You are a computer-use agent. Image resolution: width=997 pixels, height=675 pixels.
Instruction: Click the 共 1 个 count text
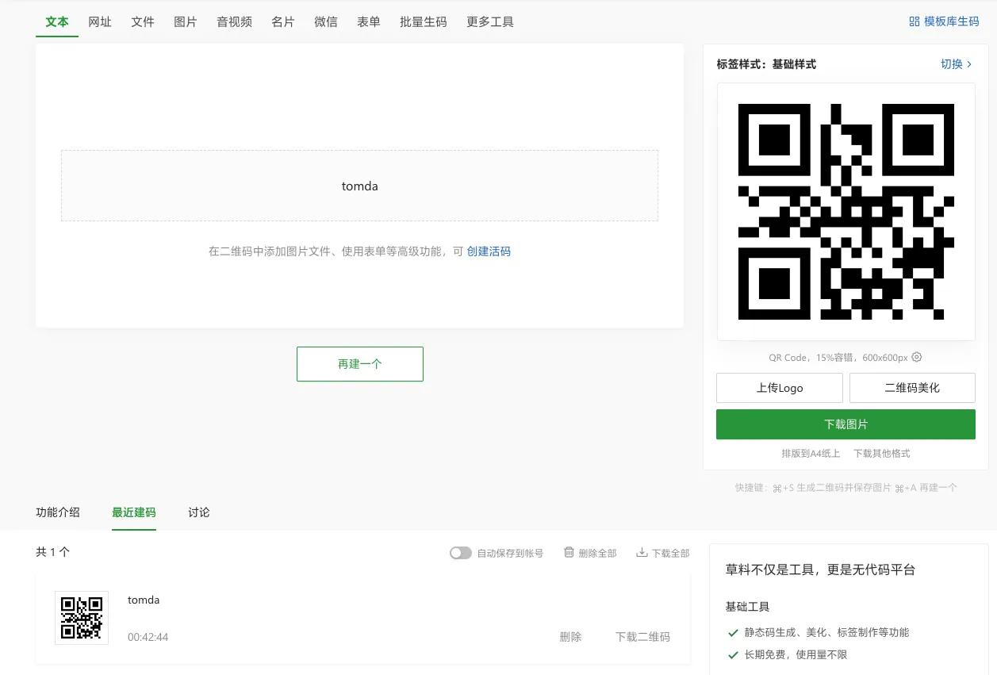(x=52, y=552)
